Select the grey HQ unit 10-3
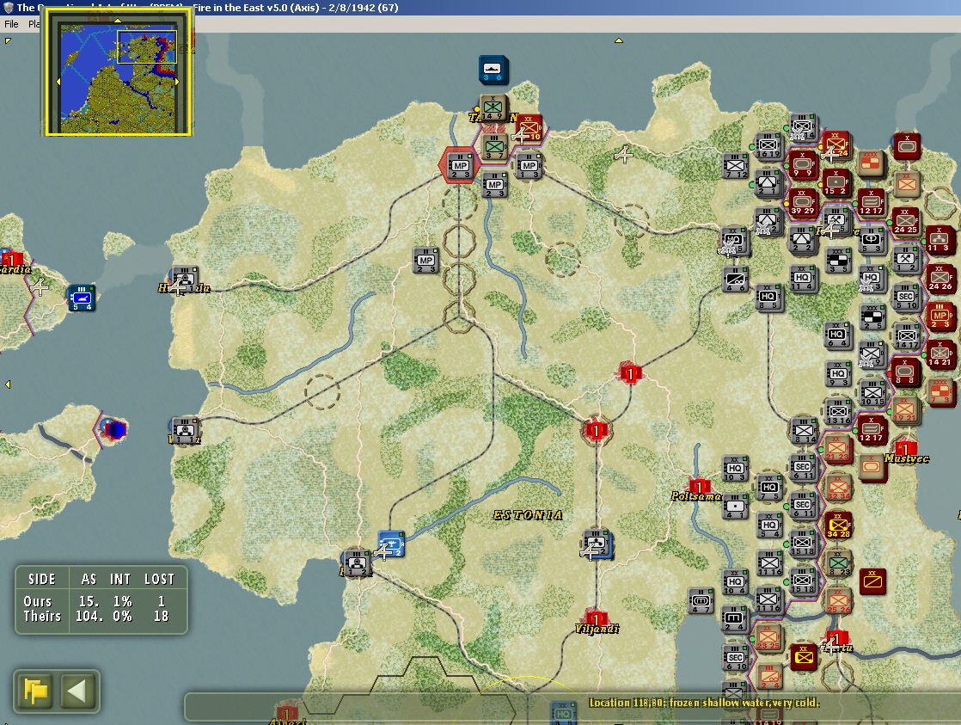This screenshot has height=725, width=961. pyautogui.click(x=735, y=470)
